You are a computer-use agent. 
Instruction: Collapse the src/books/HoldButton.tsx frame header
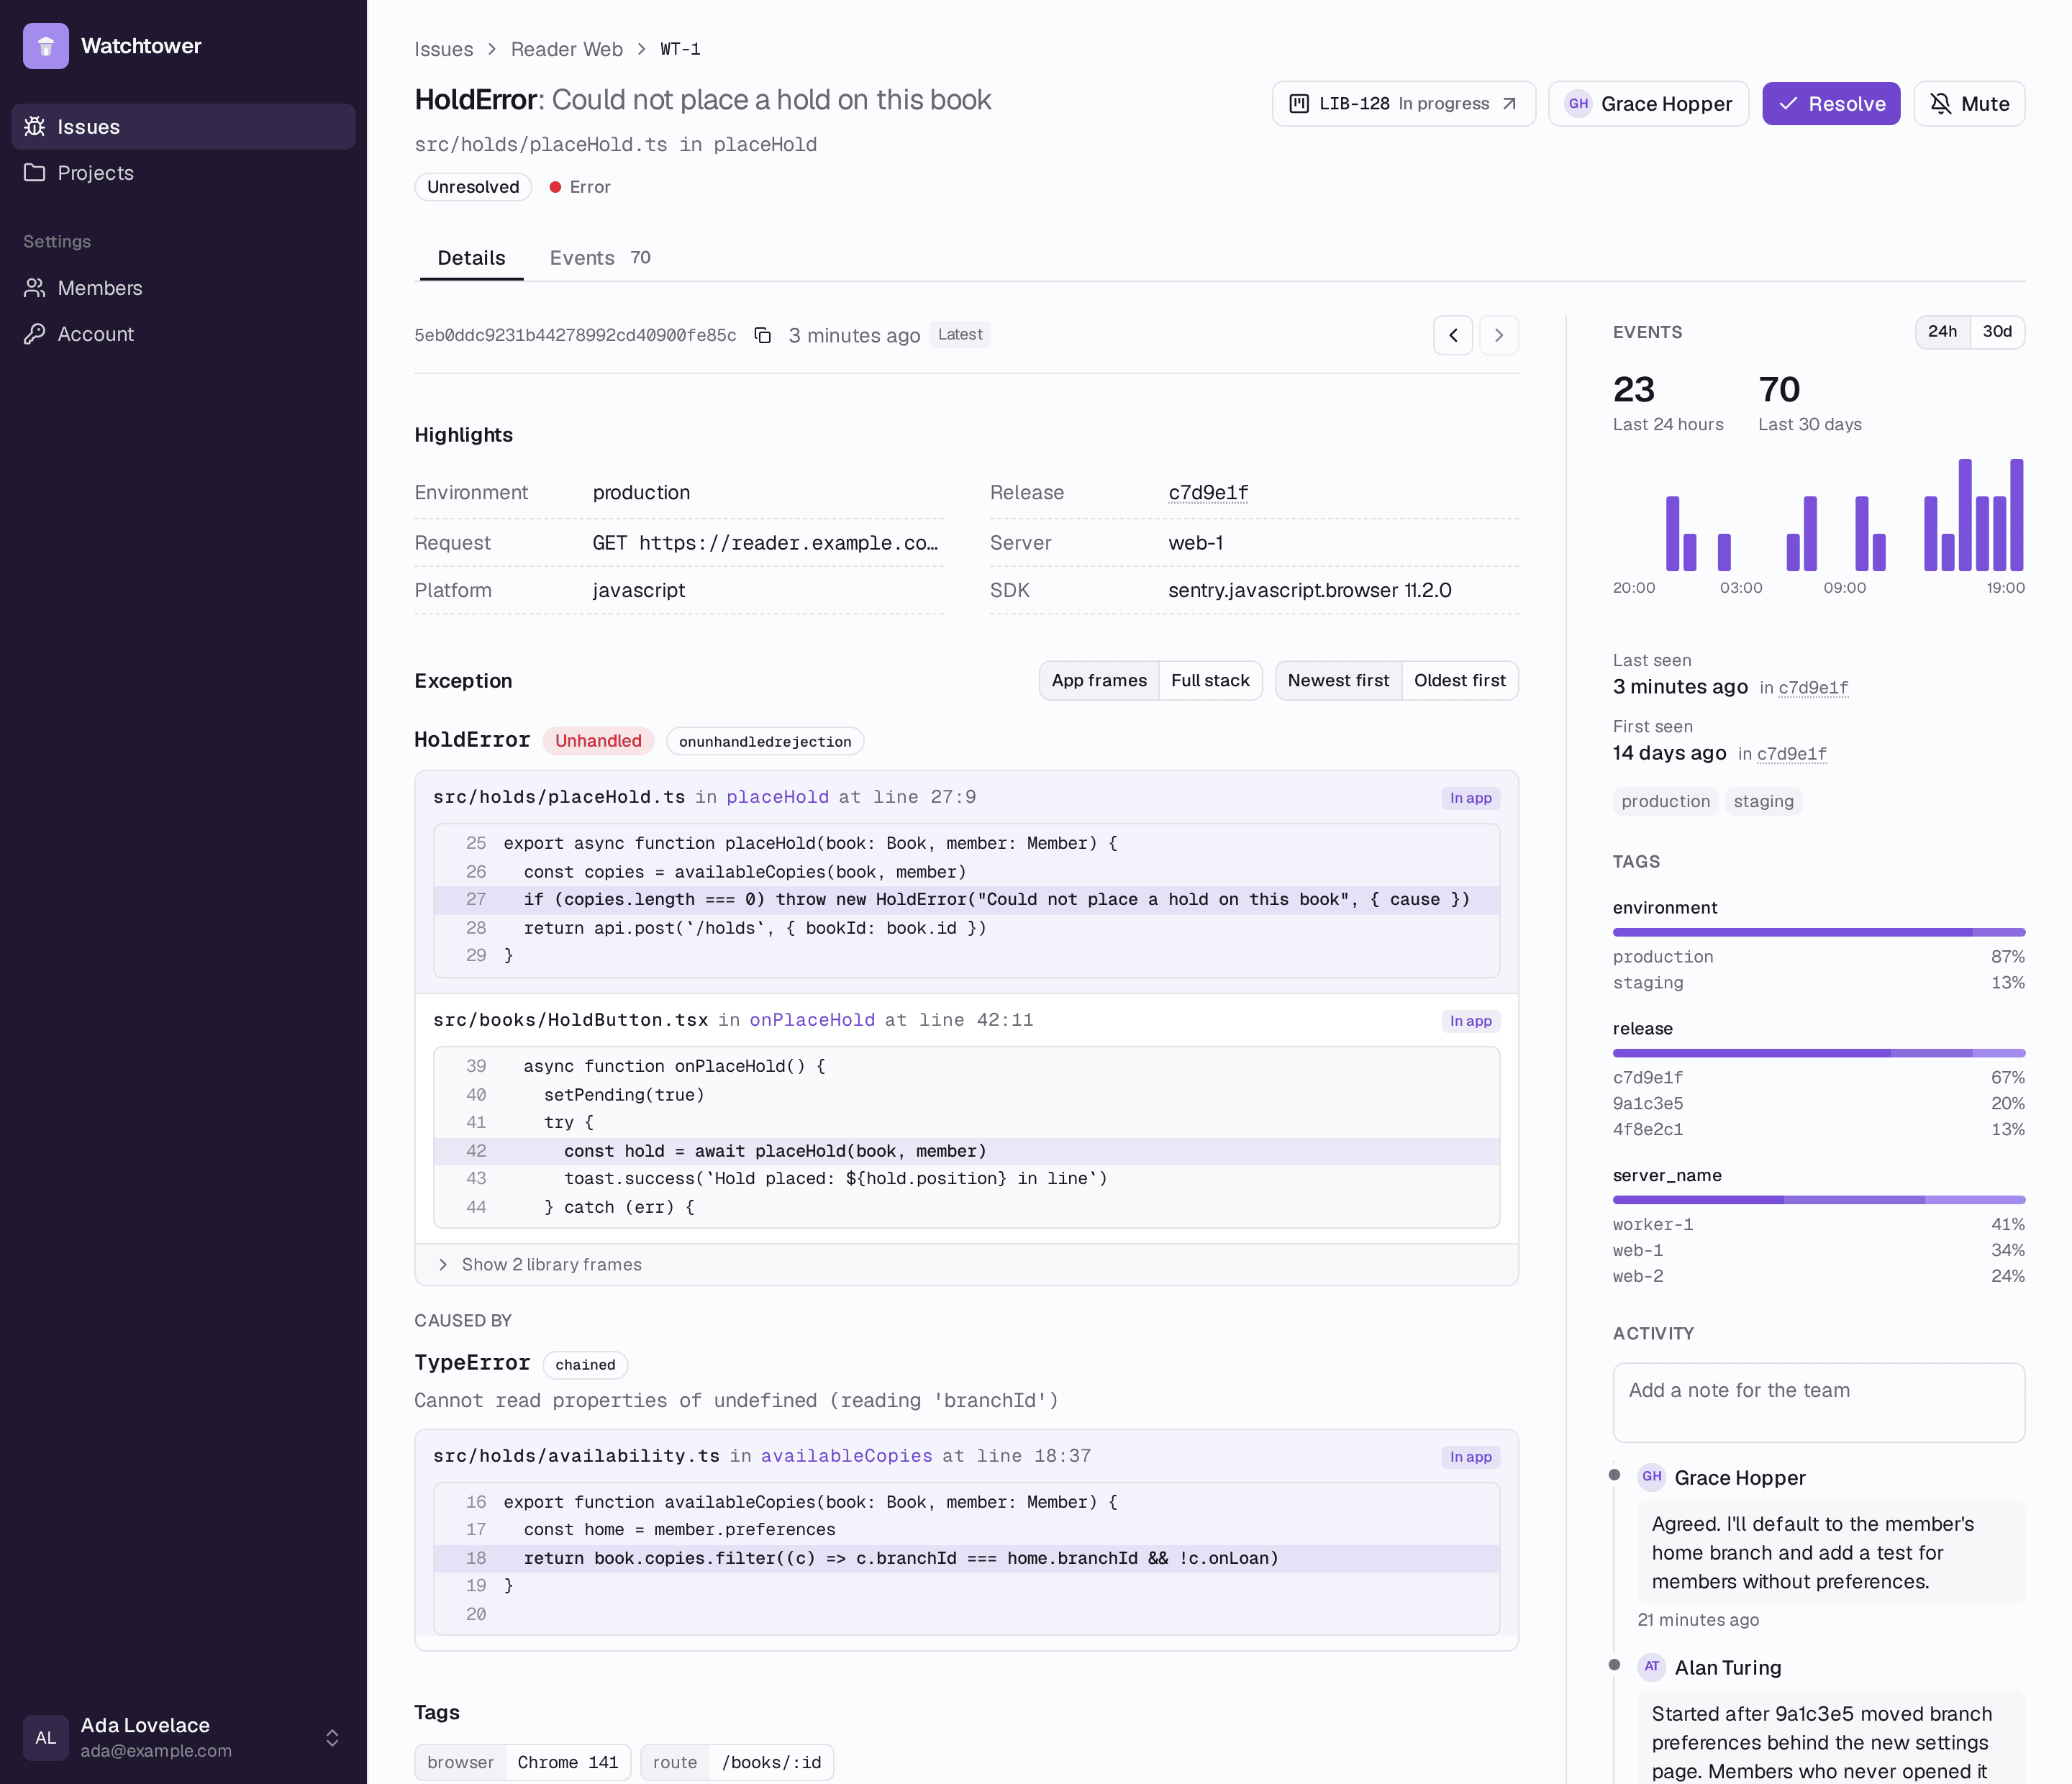pos(966,1020)
